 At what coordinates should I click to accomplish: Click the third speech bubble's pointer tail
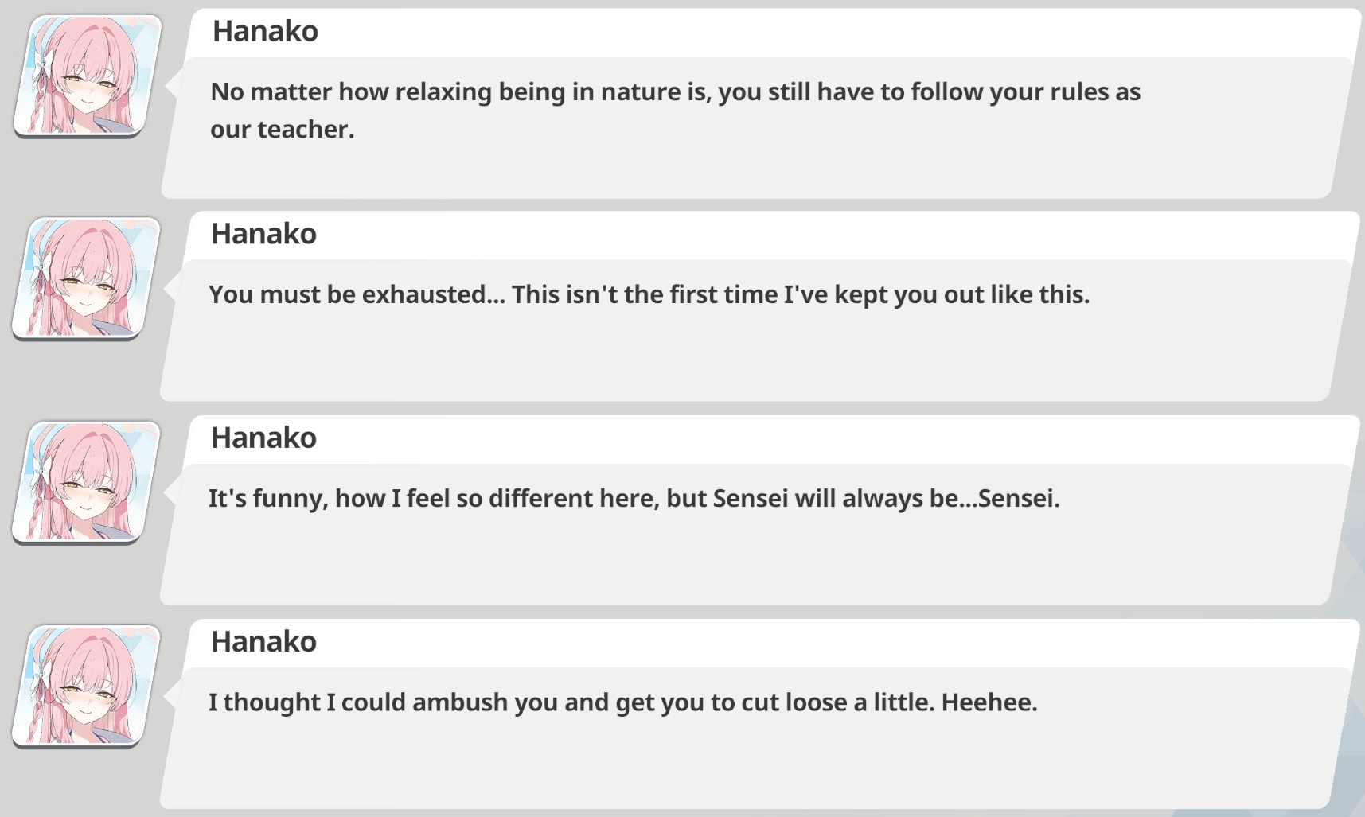170,494
